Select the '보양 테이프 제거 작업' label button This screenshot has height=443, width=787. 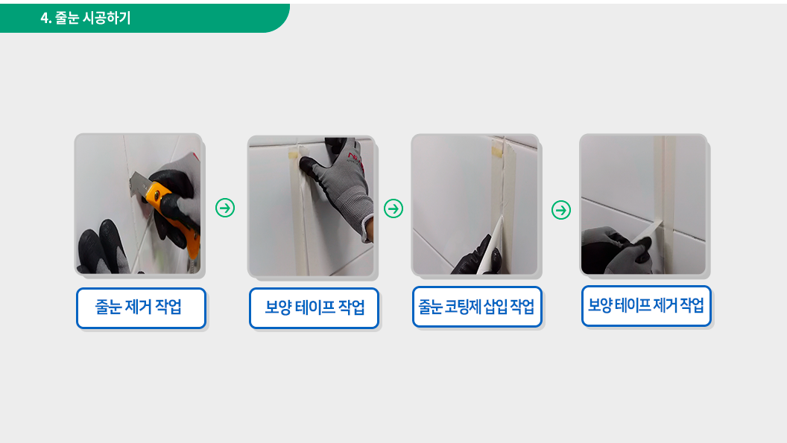(x=646, y=305)
